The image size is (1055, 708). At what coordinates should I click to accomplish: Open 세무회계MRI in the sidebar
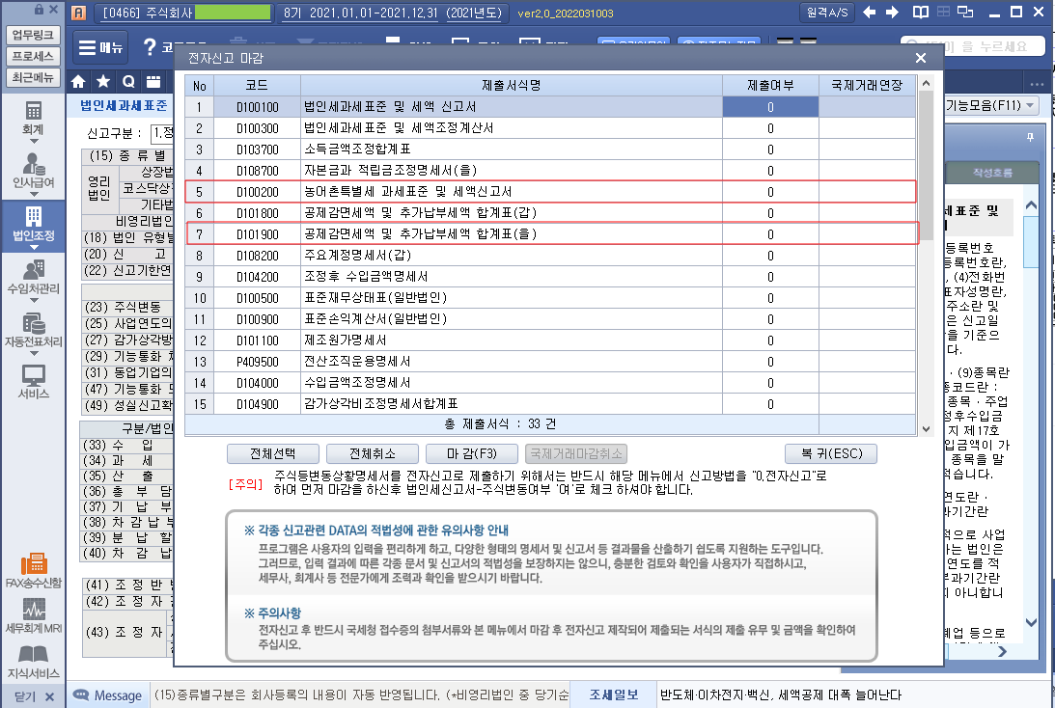(x=33, y=616)
